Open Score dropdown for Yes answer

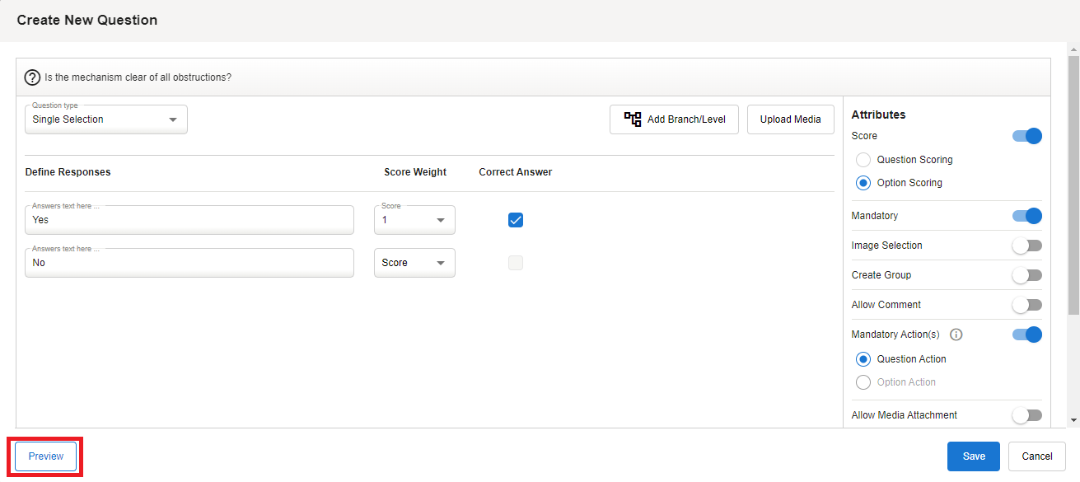[x=414, y=220]
